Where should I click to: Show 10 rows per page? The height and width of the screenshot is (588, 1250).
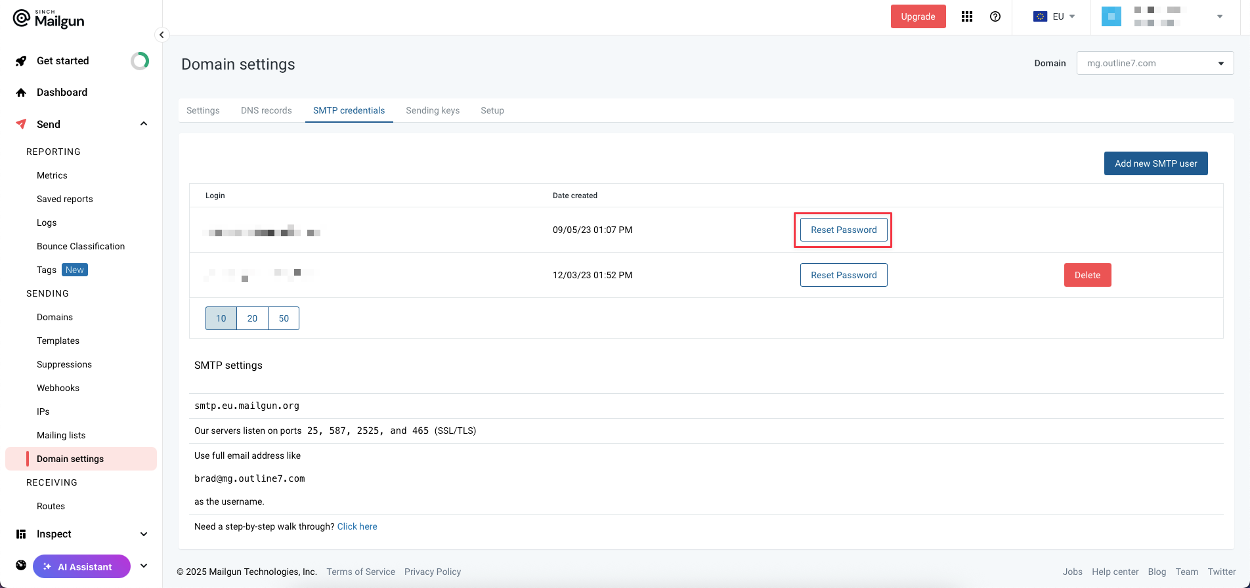point(221,318)
